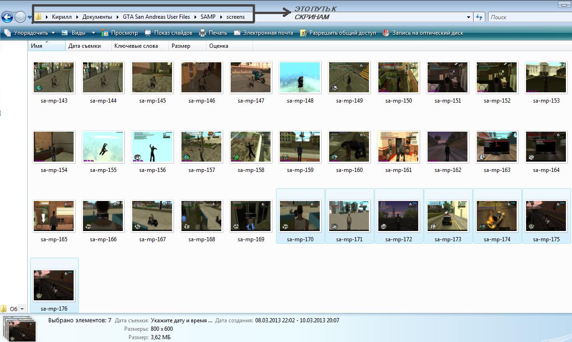Edit Дата съемки field in details pane
Screen dimensions: 572x342
pos(182,320)
